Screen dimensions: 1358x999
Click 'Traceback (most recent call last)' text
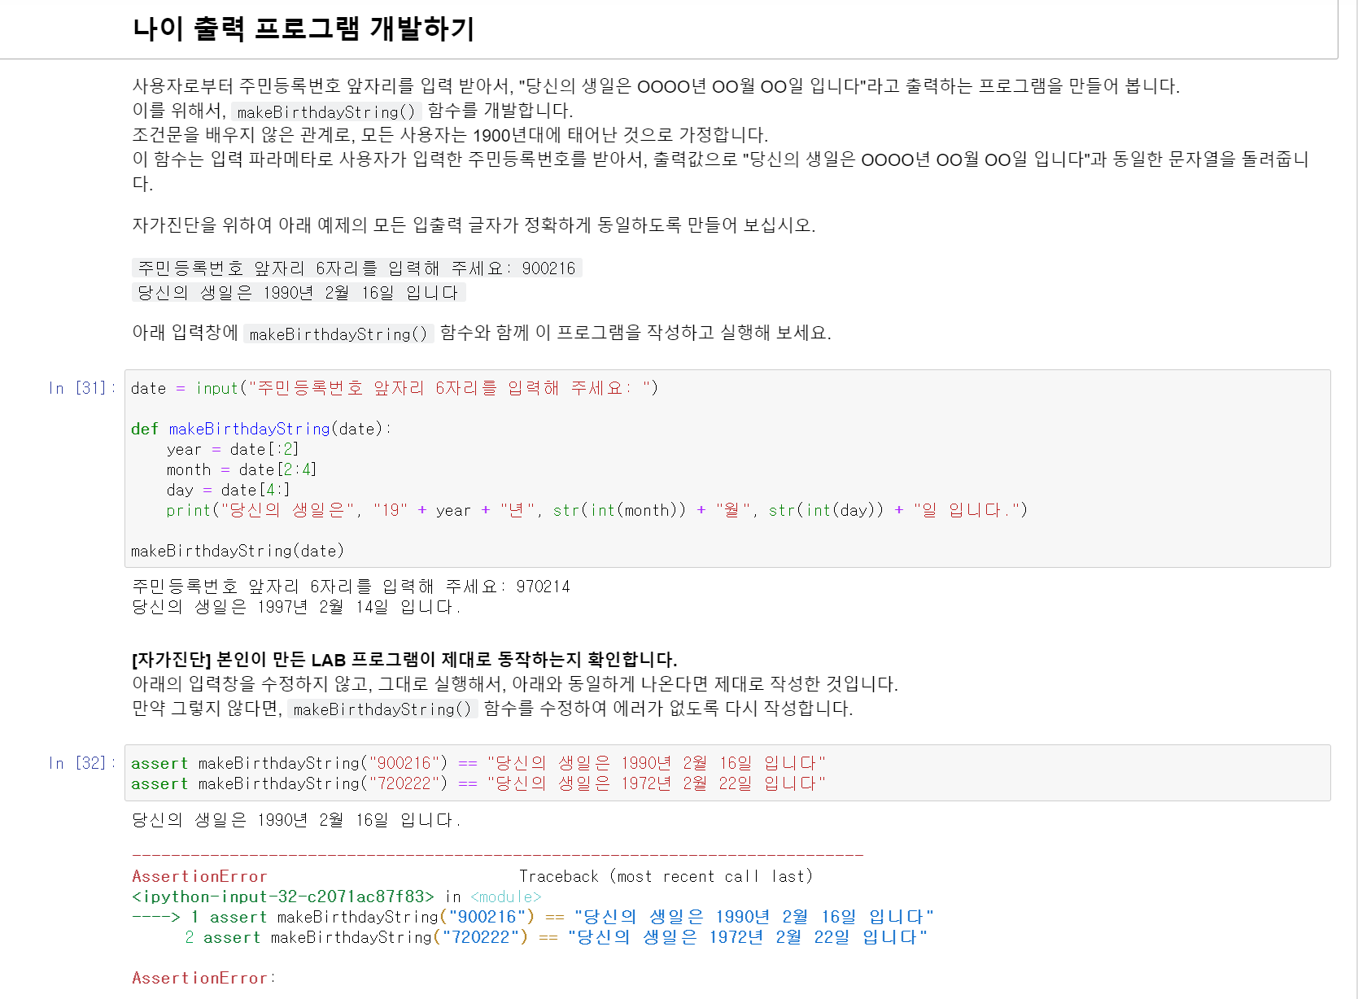click(666, 876)
